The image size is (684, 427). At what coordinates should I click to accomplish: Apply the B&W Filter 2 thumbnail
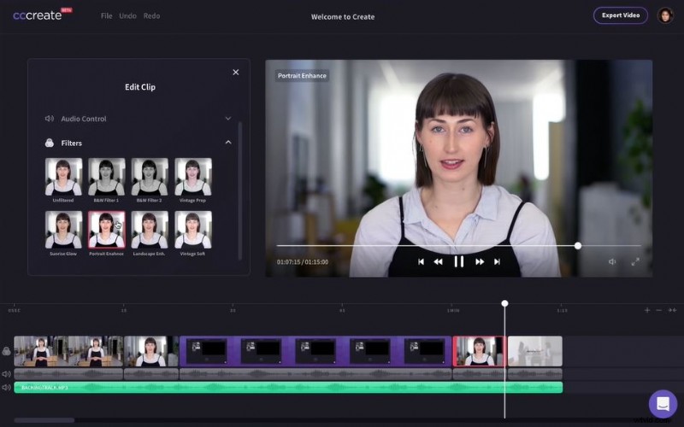(x=150, y=177)
